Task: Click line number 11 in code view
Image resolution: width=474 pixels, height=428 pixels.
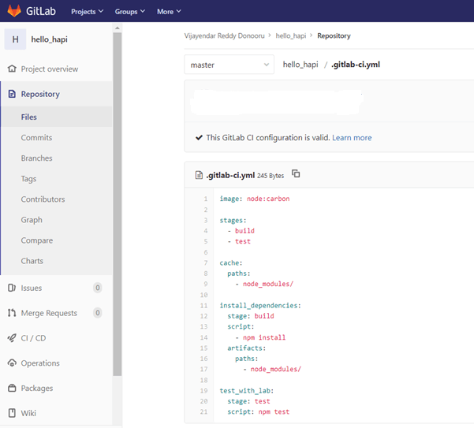Action: point(203,305)
